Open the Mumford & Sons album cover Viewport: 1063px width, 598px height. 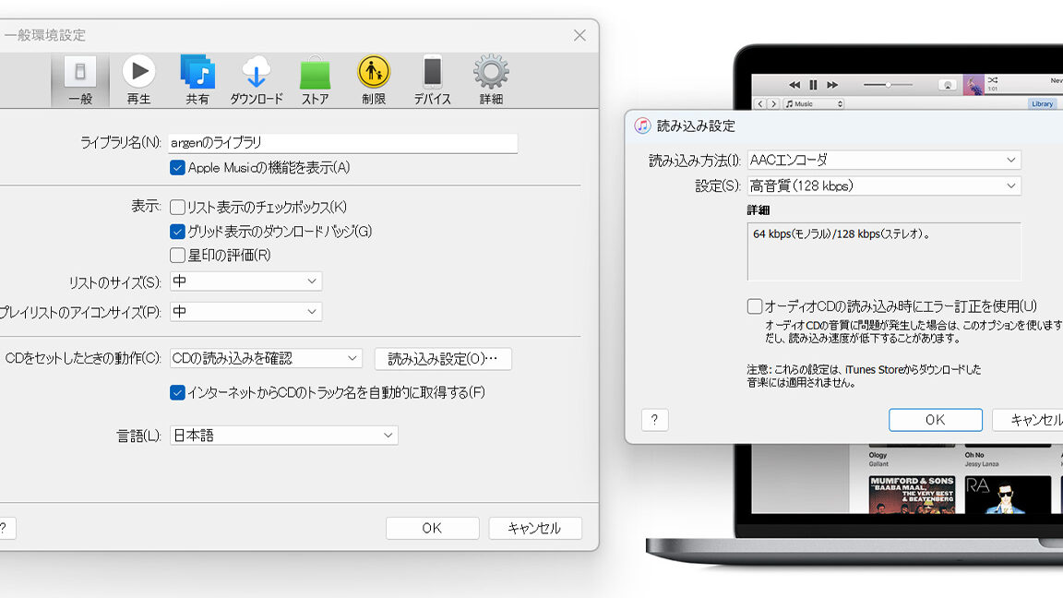[912, 495]
